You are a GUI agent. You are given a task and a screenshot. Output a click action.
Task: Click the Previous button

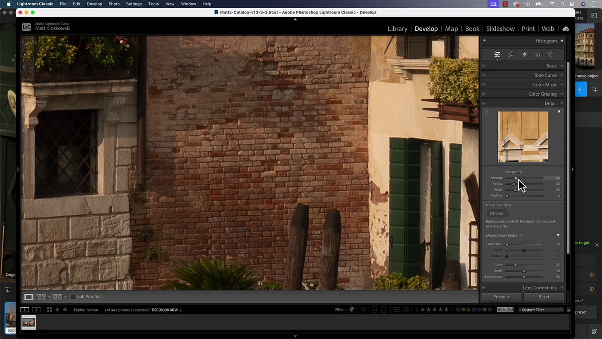tap(501, 297)
